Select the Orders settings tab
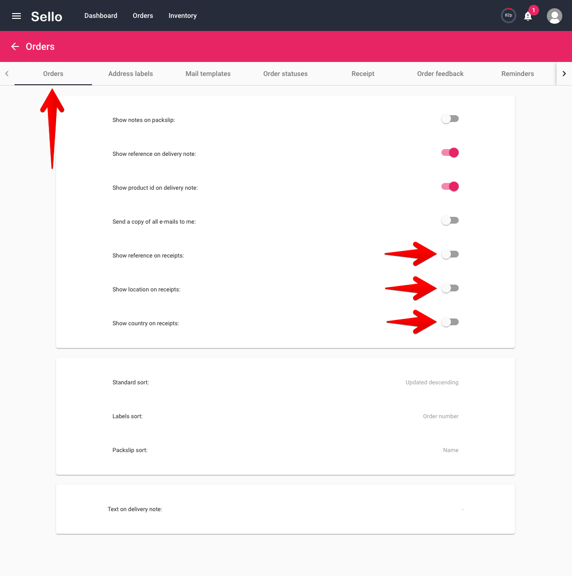Screen dimensions: 572x576 click(53, 74)
